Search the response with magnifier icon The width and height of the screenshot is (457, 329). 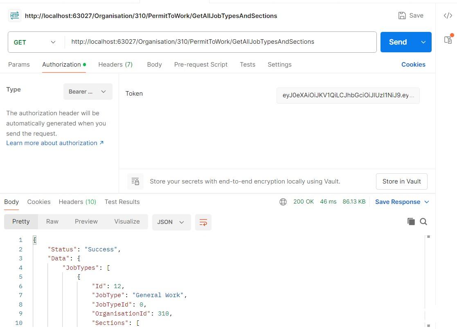pyautogui.click(x=423, y=222)
